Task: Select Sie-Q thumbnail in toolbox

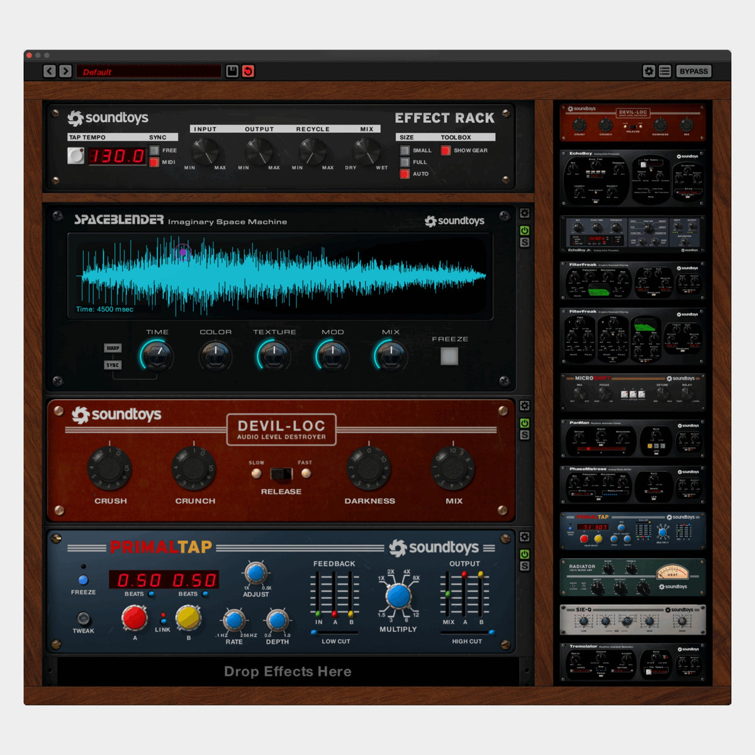Action: pos(633,620)
